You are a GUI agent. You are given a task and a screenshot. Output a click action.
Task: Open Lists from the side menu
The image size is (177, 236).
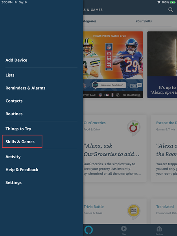click(x=10, y=75)
